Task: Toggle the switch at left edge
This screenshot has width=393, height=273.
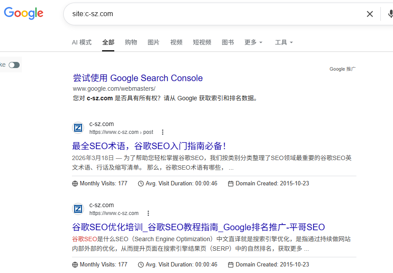Action: point(14,65)
